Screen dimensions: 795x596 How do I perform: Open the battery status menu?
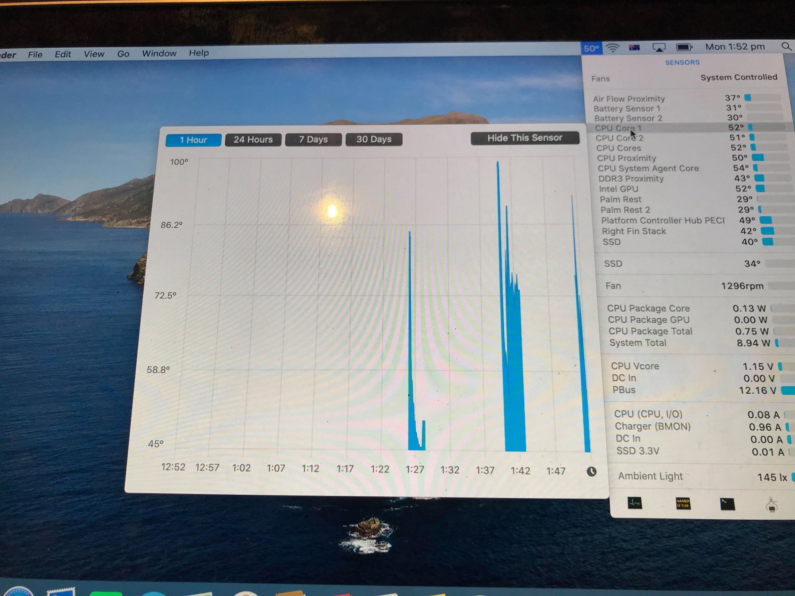[684, 47]
